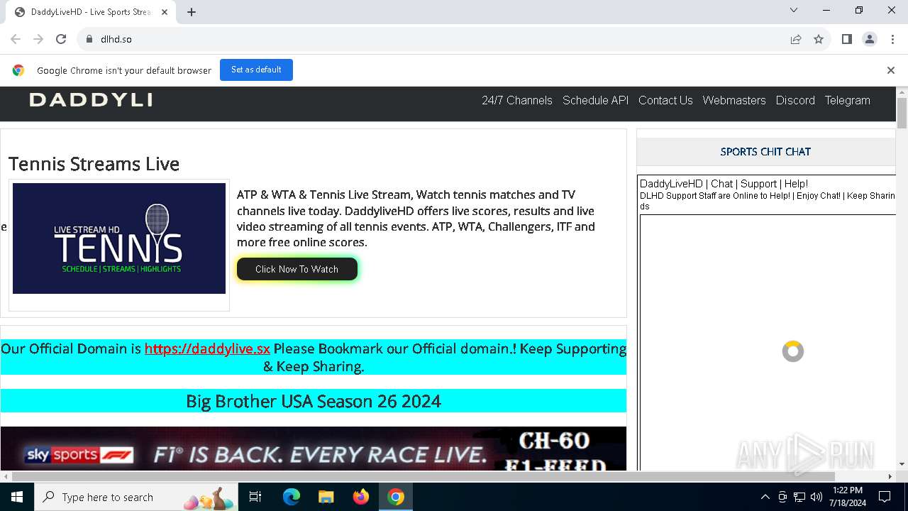
Task: Reload the dlhd.so page
Action: (x=61, y=39)
